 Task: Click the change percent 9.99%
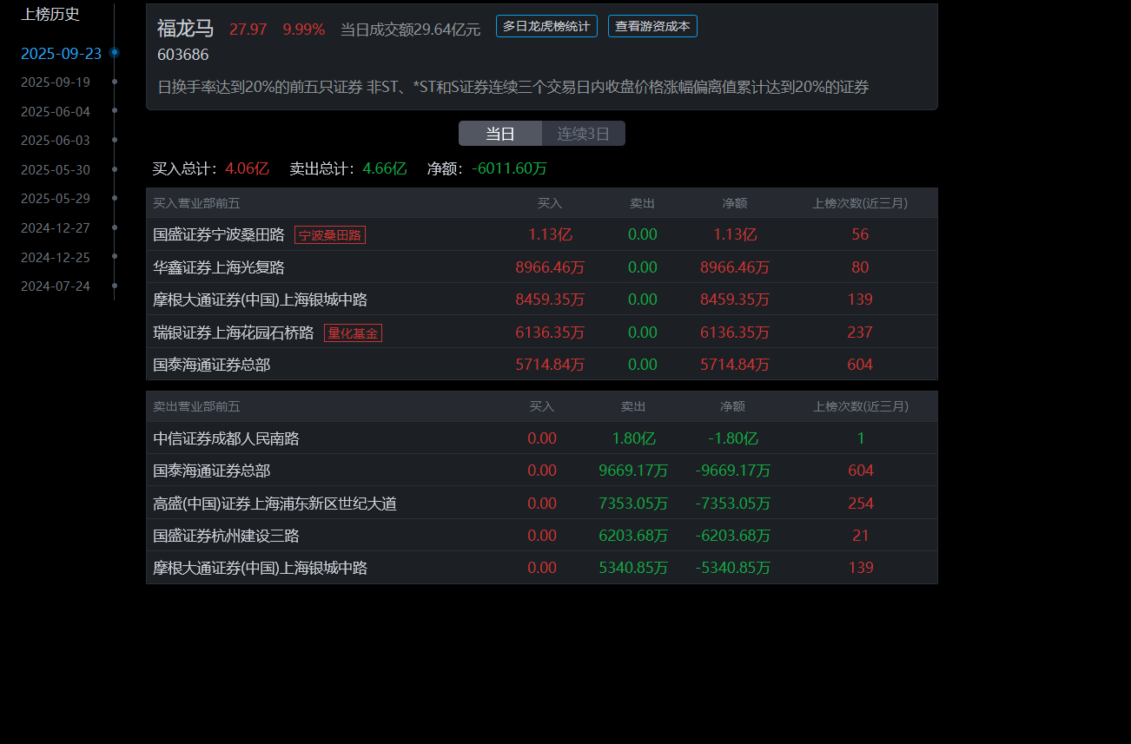[304, 30]
